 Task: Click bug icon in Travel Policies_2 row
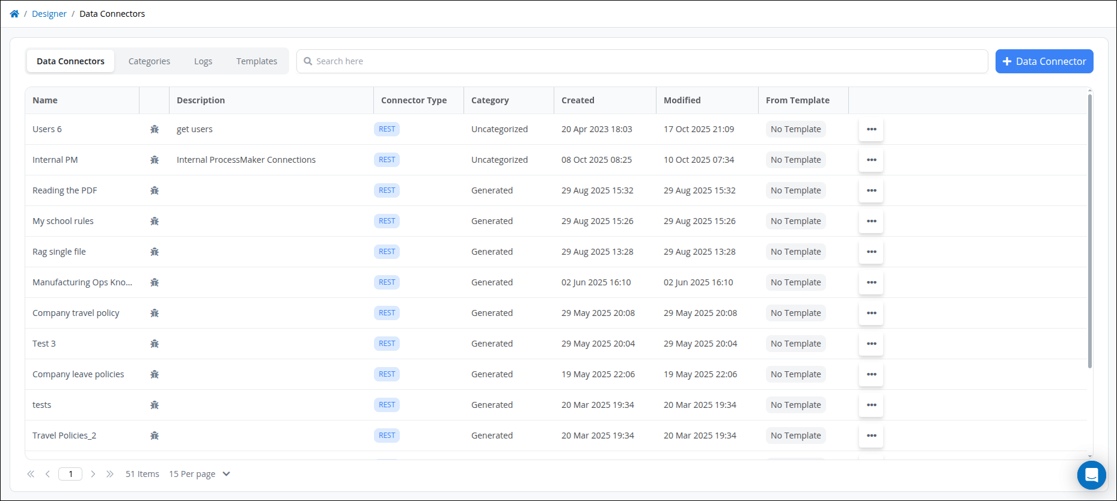coord(155,436)
